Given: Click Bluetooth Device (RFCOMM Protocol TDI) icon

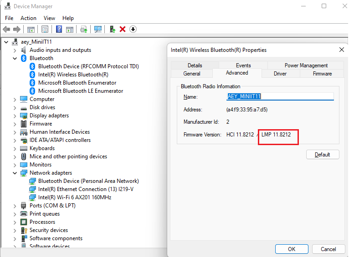Looking at the screenshot, I should click(32, 66).
